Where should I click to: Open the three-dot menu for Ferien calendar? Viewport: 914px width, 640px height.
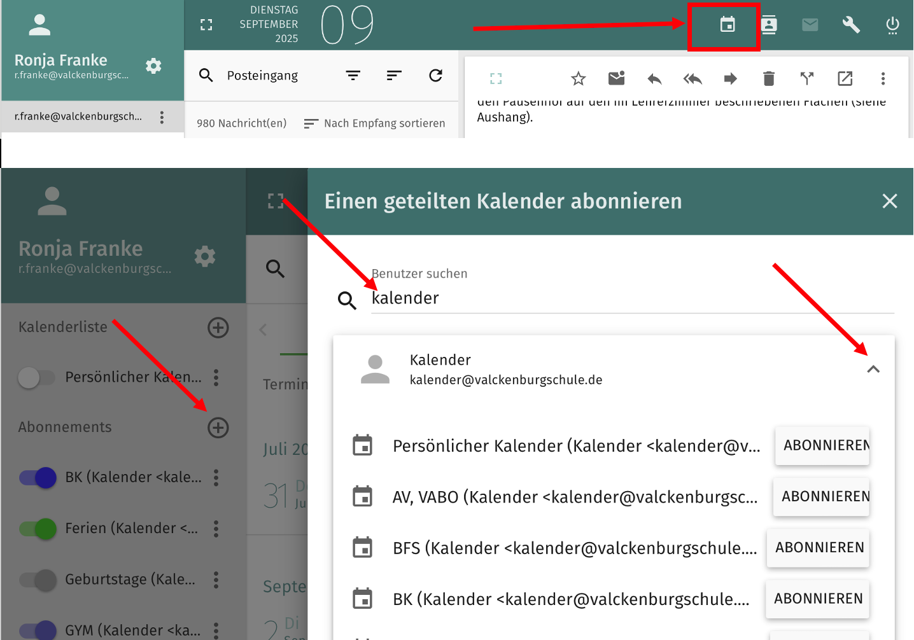(216, 529)
